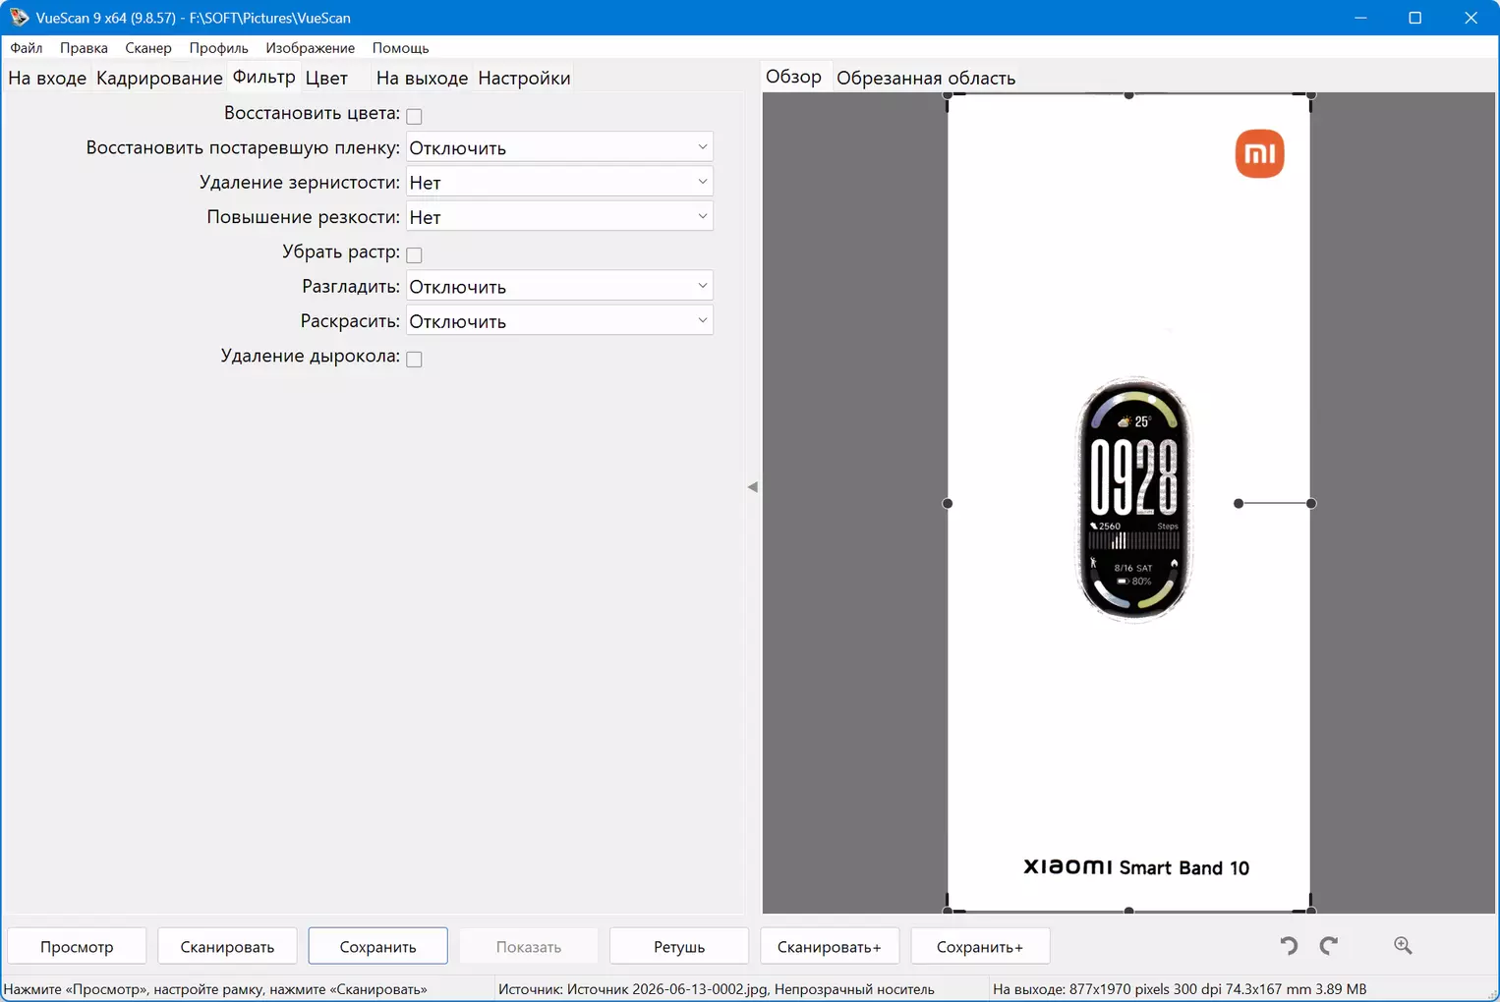Switch to the На входе tab
This screenshot has height=1002, width=1500.
[47, 78]
